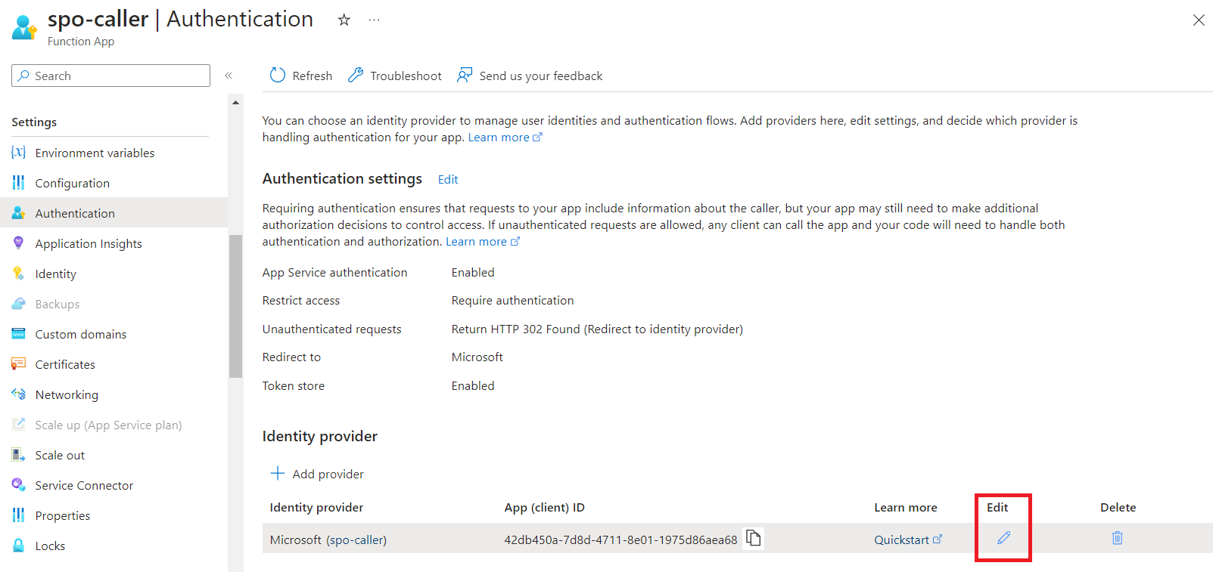Screen dimensions: 1216x572
Task: Close the Authentication blade
Action: click(x=1199, y=20)
